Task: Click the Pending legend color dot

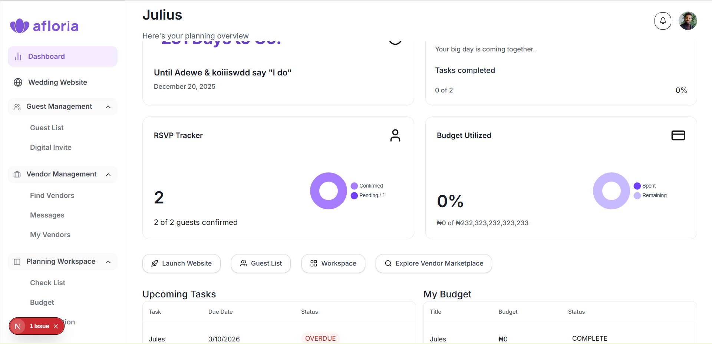Action: [354, 195]
